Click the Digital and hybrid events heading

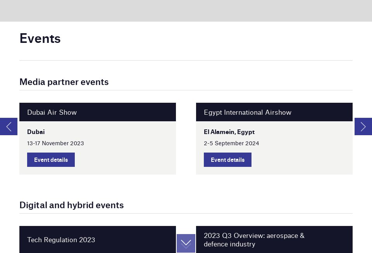click(72, 205)
